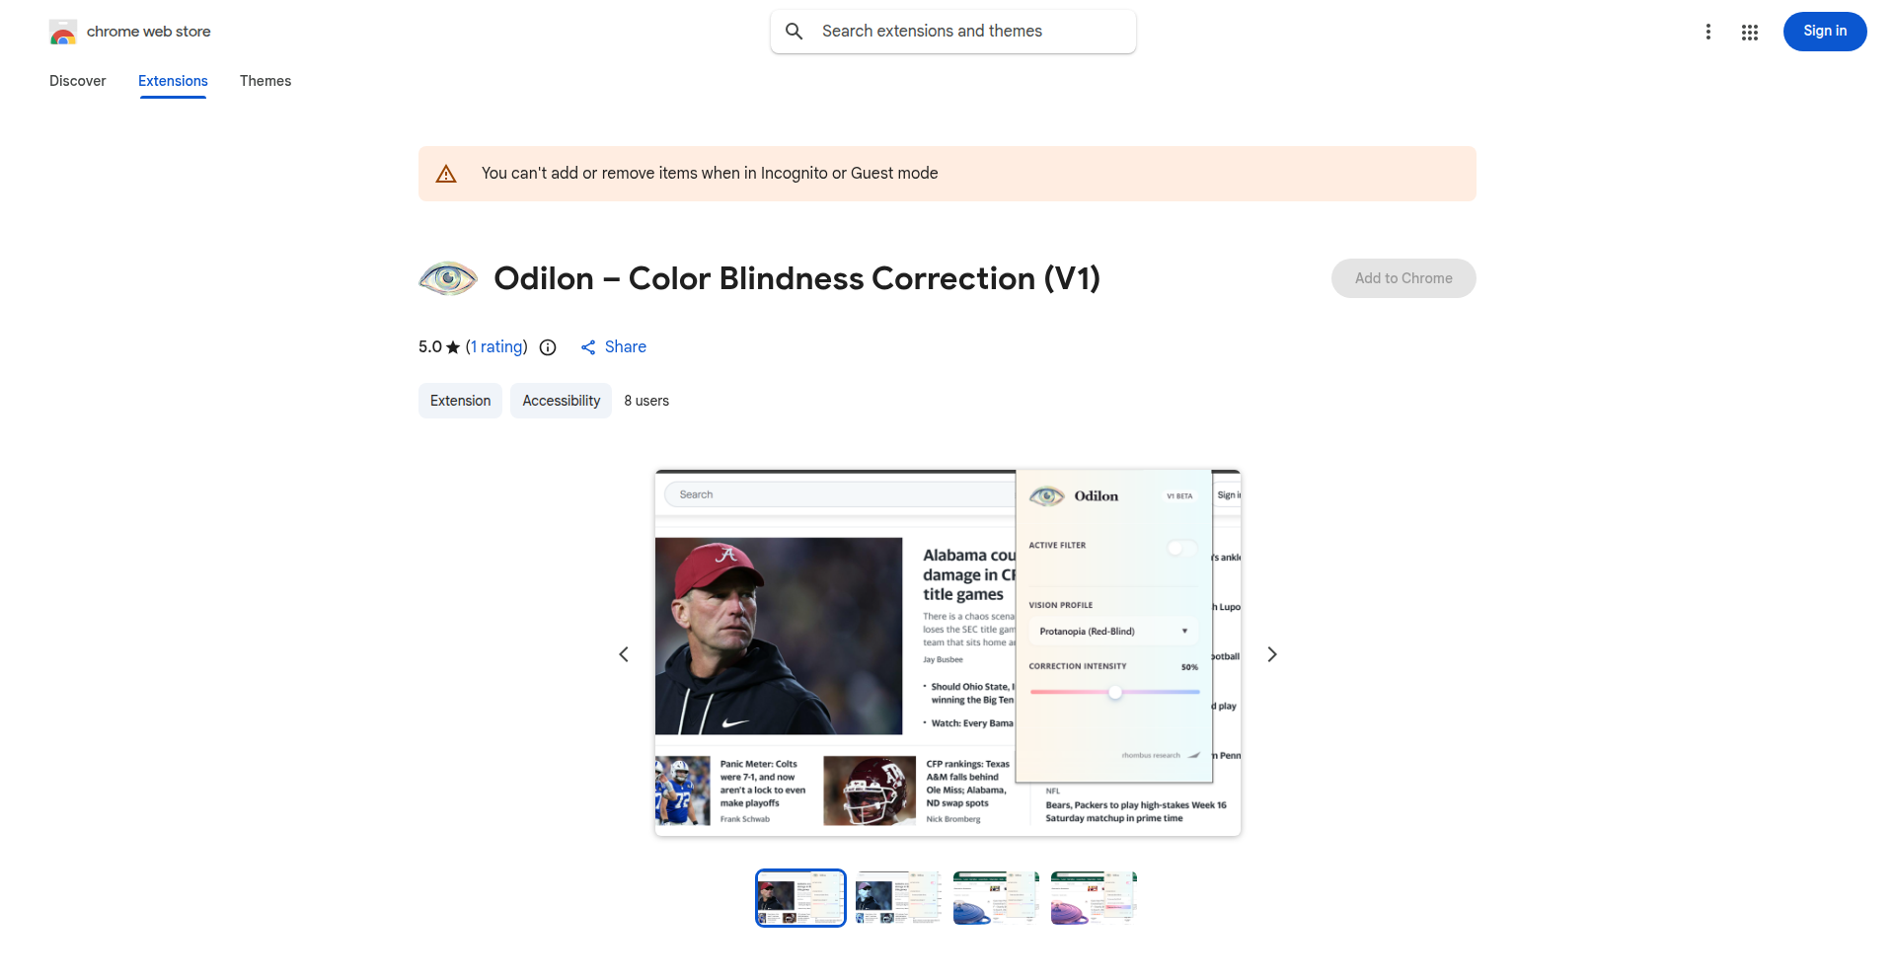Click the search magnifier icon
The image size is (1895, 980).
pyautogui.click(x=794, y=31)
